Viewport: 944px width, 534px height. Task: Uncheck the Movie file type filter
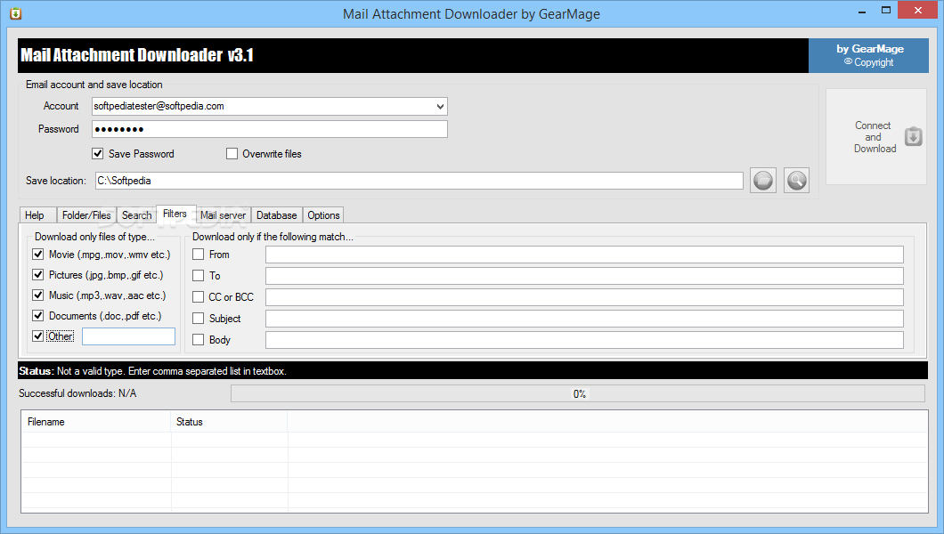tap(38, 254)
